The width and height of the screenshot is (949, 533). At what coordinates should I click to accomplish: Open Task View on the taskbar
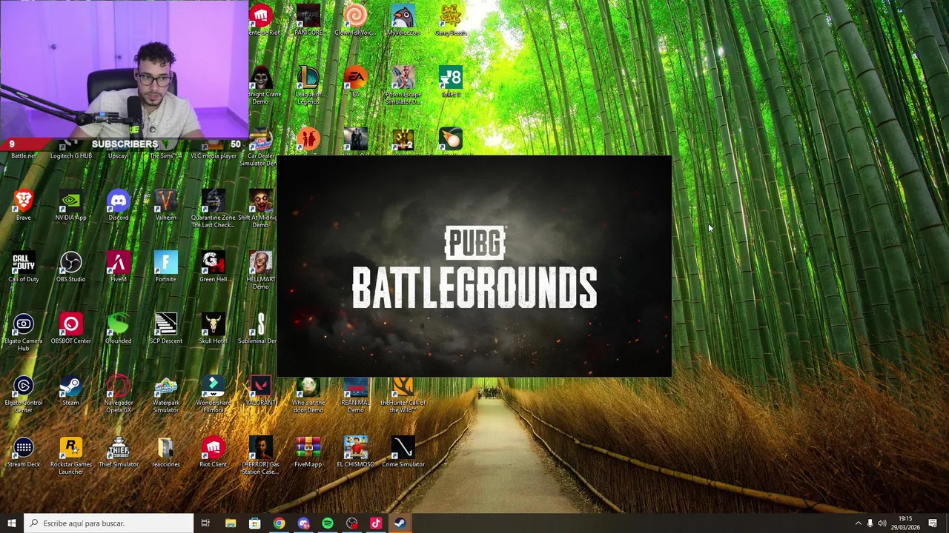tap(205, 523)
